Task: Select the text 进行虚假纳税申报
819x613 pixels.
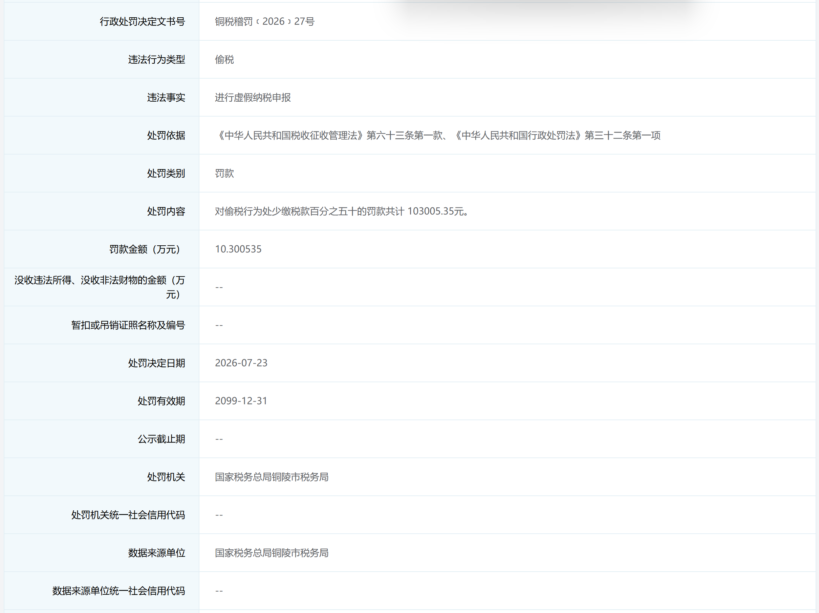Action: [x=253, y=98]
